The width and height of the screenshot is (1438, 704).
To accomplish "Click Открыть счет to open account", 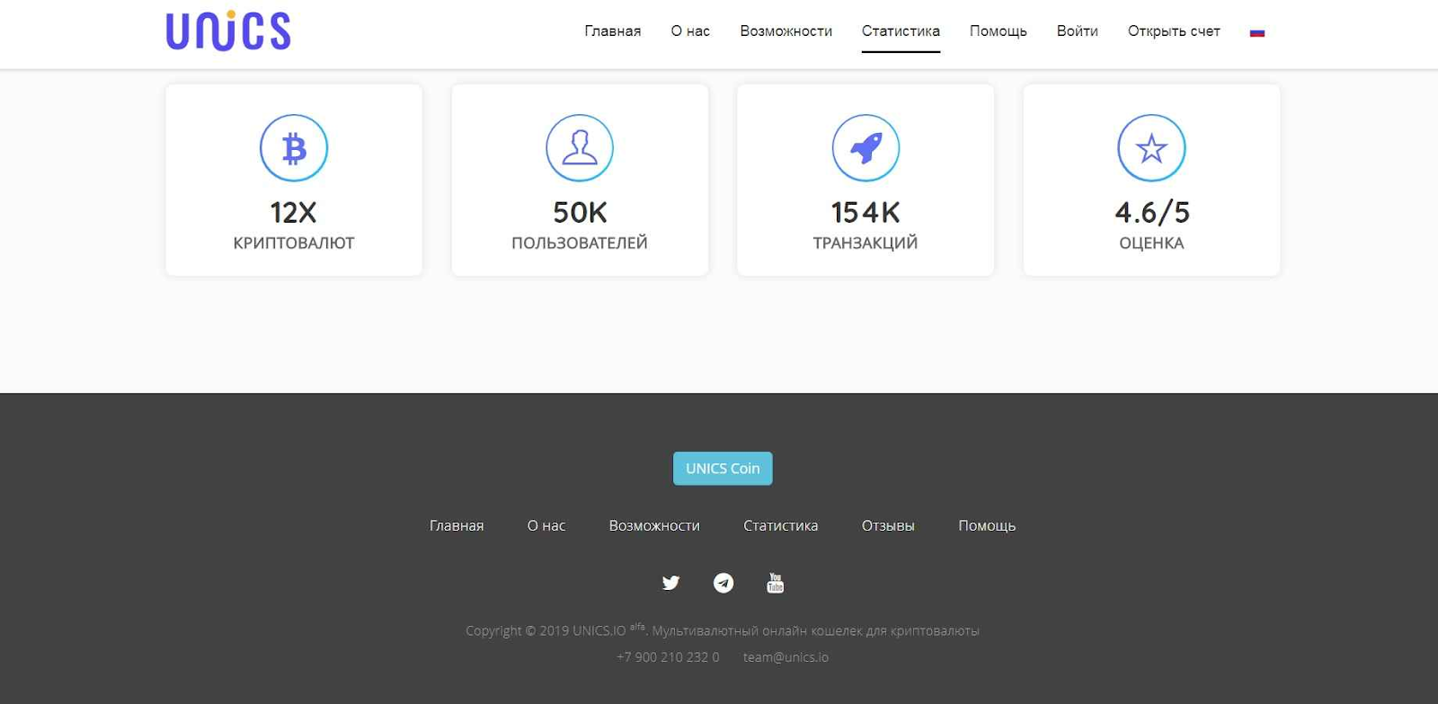I will [1174, 31].
